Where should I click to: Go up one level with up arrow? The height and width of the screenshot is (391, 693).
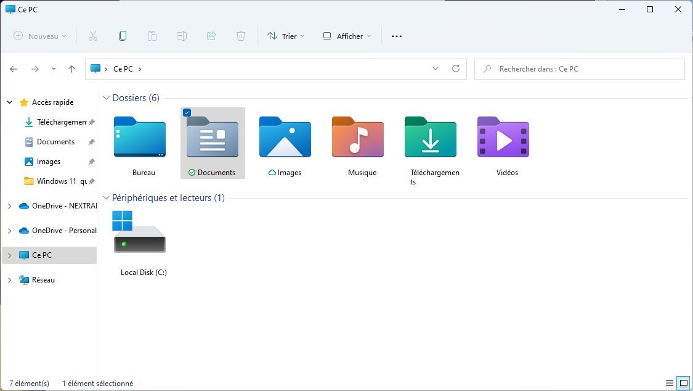pos(71,69)
